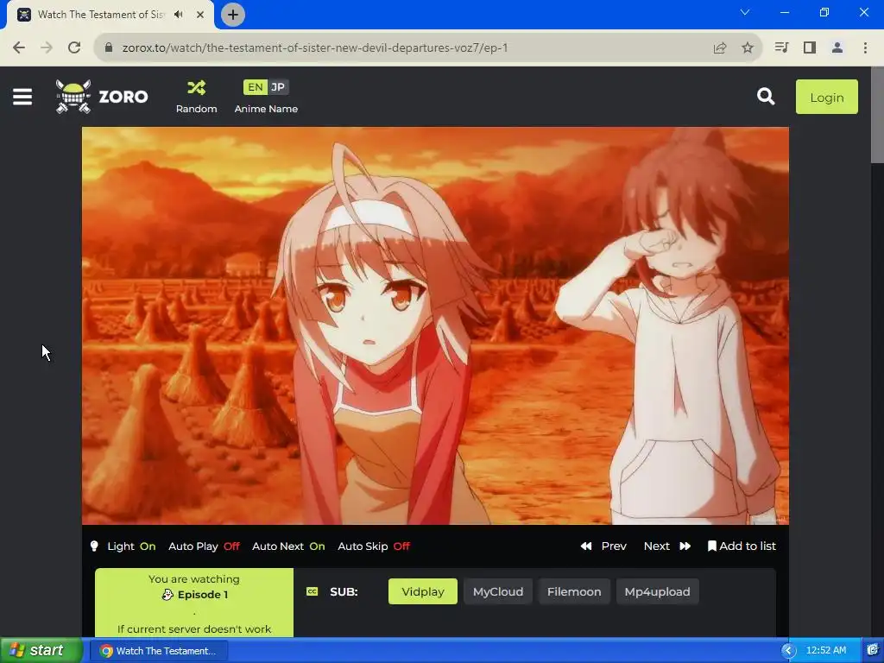
Task: Bookmark this page with star icon
Action: click(748, 48)
